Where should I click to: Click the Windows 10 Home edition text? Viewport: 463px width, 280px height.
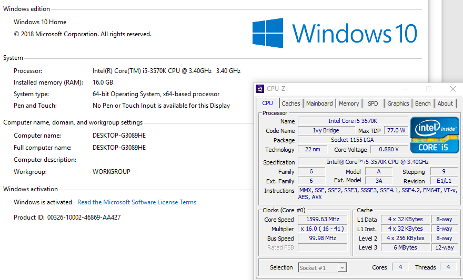pos(40,22)
